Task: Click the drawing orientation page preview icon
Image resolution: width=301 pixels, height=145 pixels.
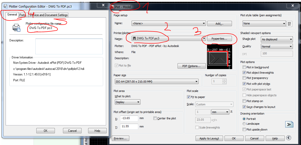Action: tap(289, 124)
